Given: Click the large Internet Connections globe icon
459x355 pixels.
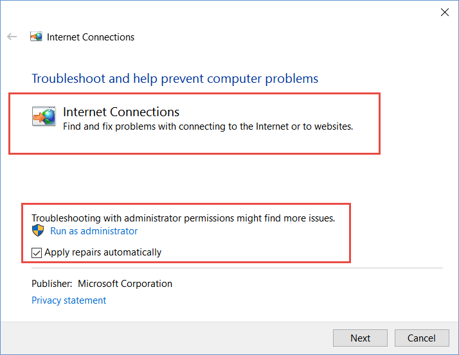Looking at the screenshot, I should point(44,117).
